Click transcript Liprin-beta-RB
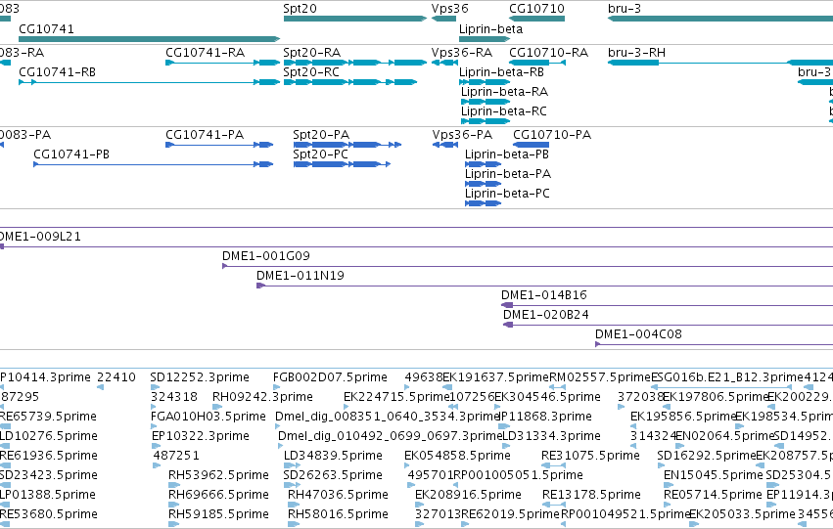This screenshot has width=833, height=529. tap(485, 82)
